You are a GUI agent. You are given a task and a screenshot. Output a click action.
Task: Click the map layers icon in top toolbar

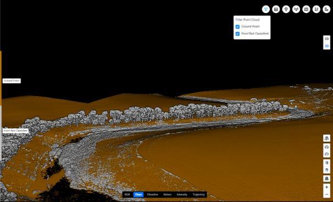tap(276, 9)
